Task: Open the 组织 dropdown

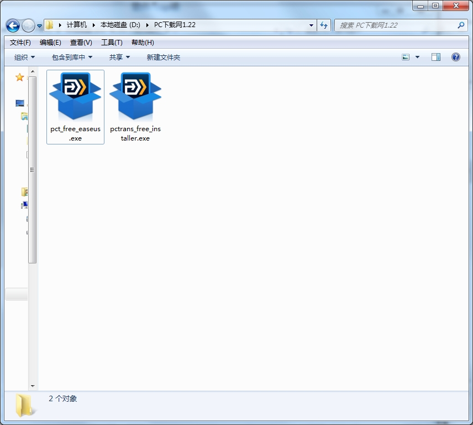Action: (x=24, y=57)
